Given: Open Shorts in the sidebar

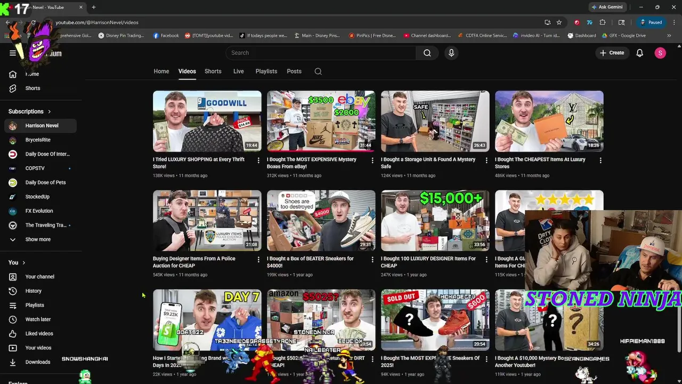Looking at the screenshot, I should click(x=33, y=88).
